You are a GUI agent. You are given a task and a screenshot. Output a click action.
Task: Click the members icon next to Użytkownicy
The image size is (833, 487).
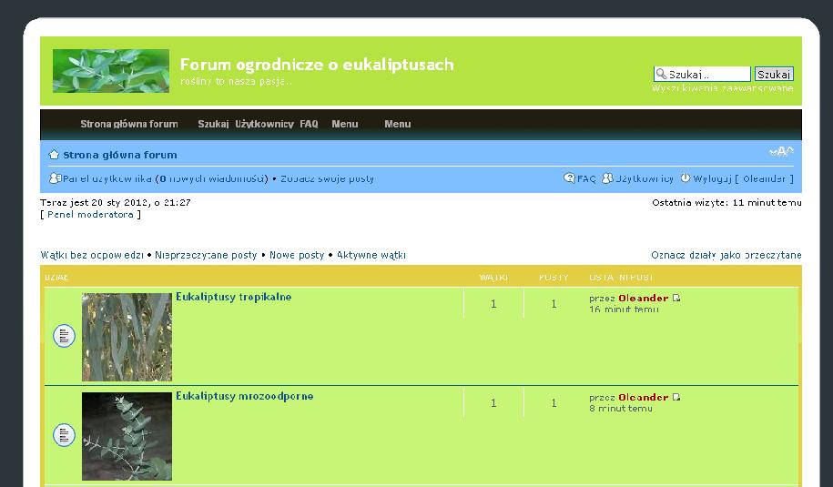coord(608,178)
